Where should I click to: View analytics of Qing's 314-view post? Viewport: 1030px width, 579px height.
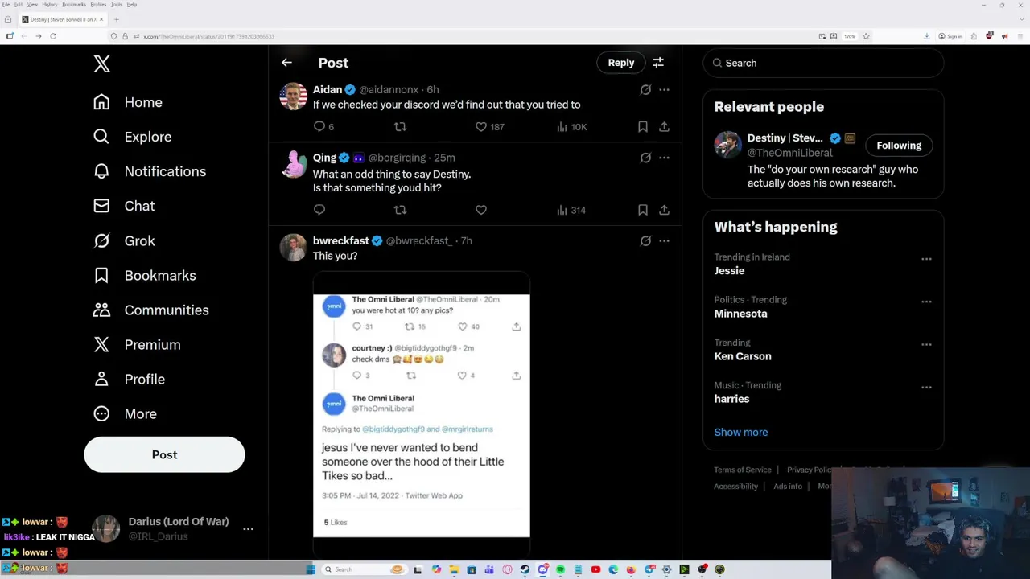571,210
